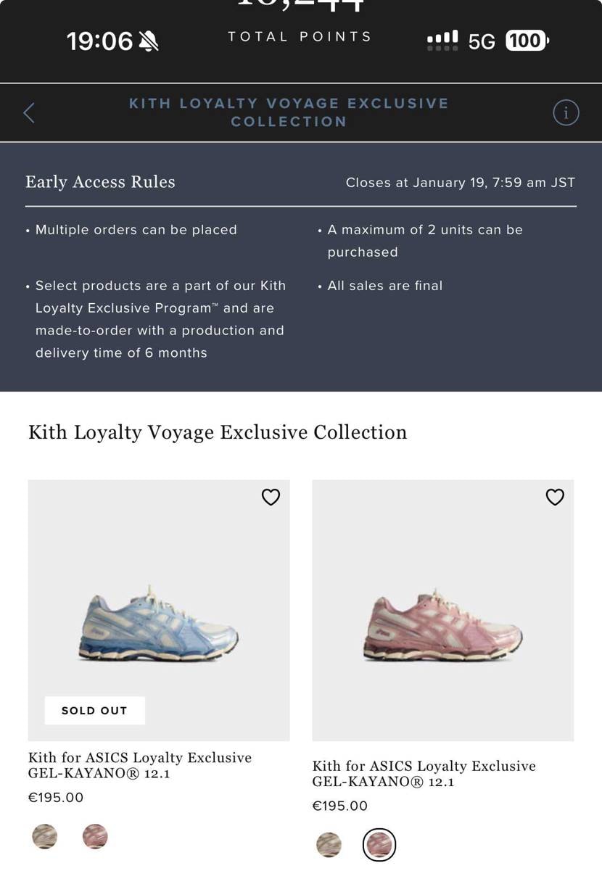Favorite the pink GEL-KAYANO with heart icon
Screen dimensions: 602x871
click(555, 497)
